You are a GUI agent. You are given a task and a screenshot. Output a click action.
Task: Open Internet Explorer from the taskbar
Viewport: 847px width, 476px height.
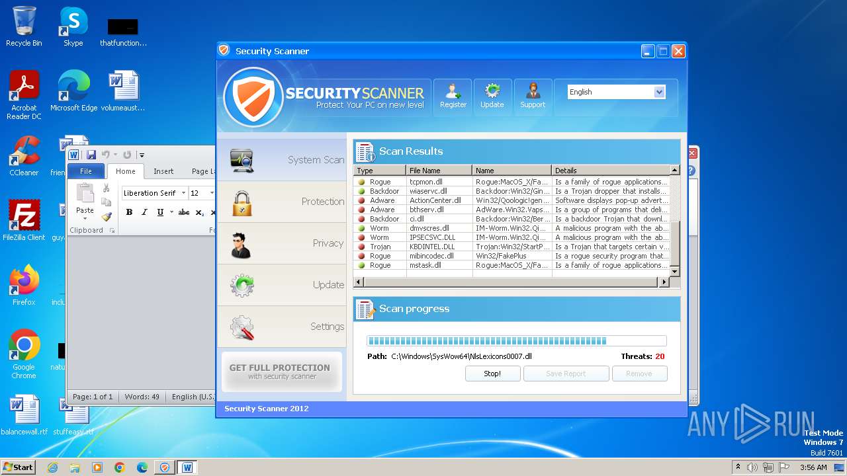(x=52, y=467)
